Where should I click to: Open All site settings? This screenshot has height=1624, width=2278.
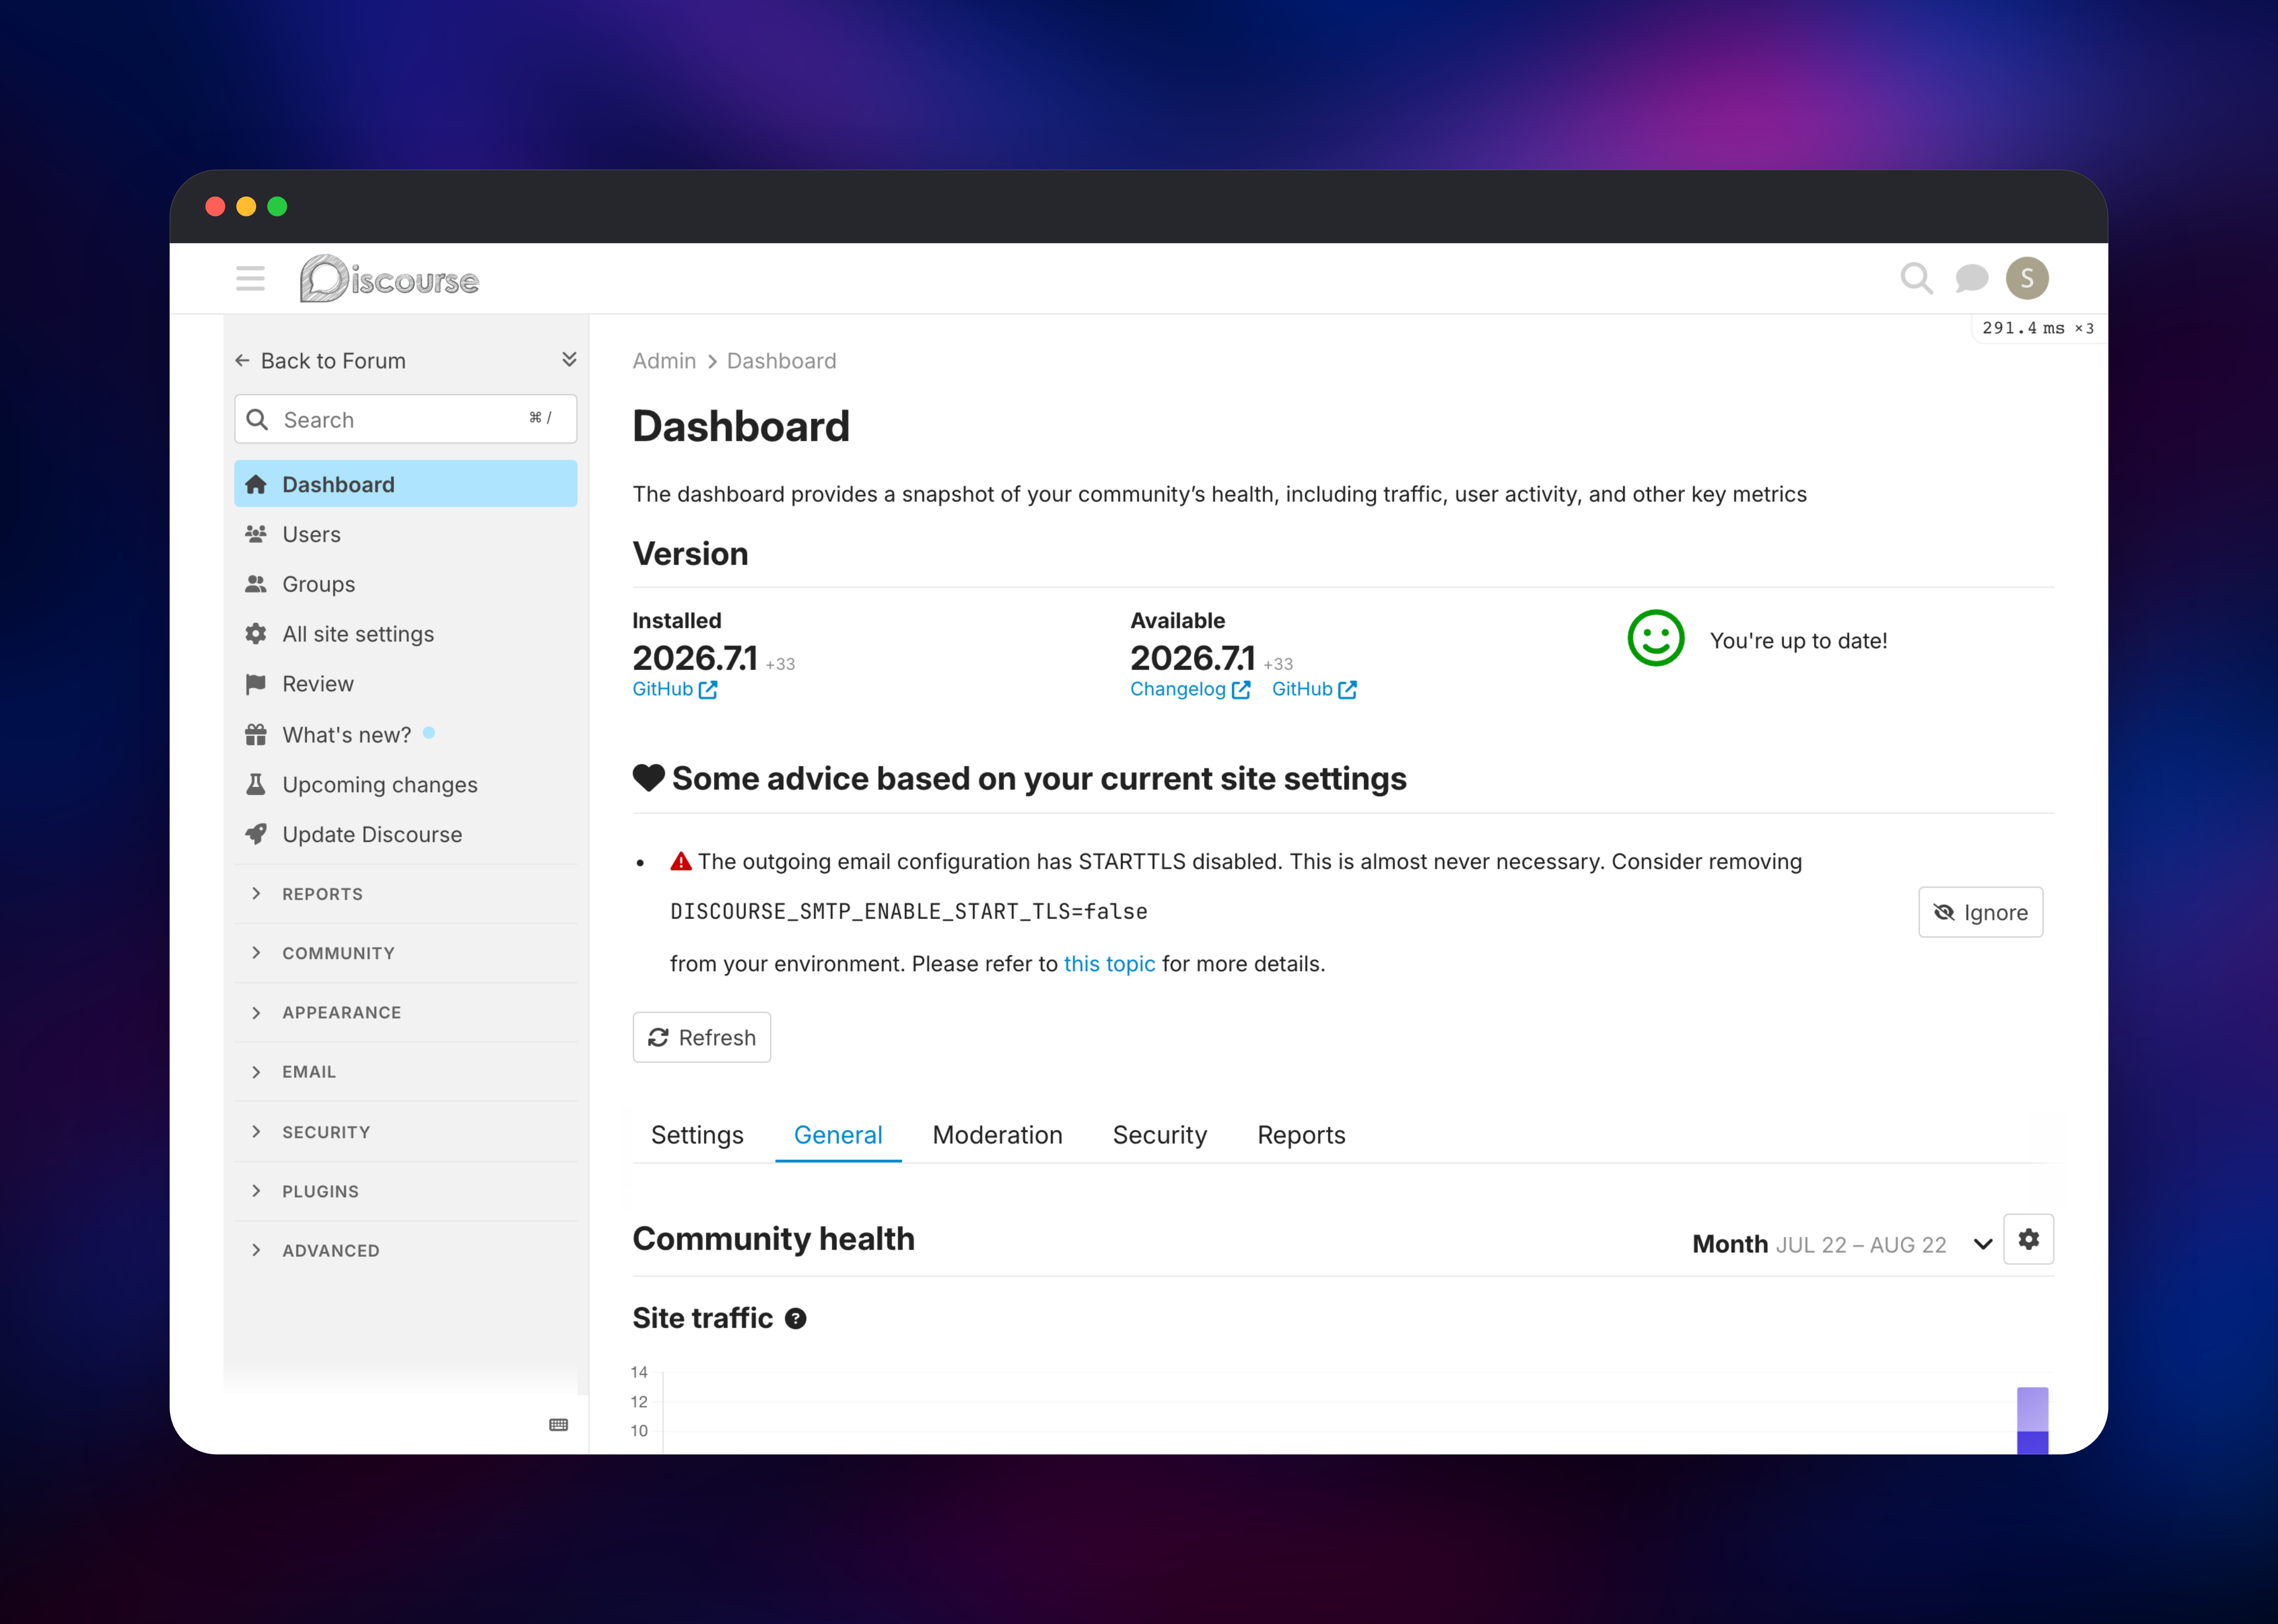(405, 634)
